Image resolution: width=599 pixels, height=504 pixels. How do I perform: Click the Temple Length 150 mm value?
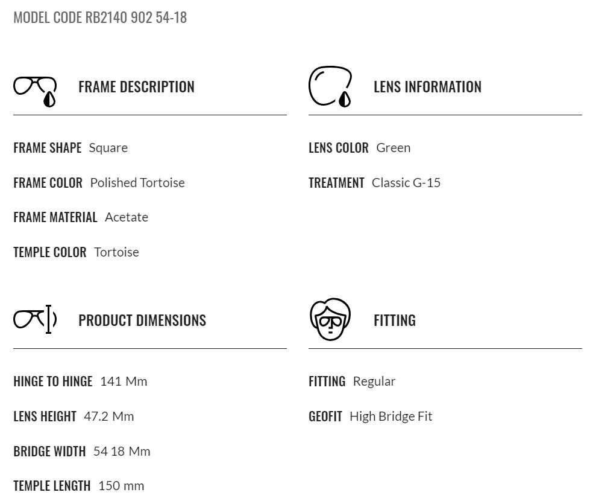[122, 486]
